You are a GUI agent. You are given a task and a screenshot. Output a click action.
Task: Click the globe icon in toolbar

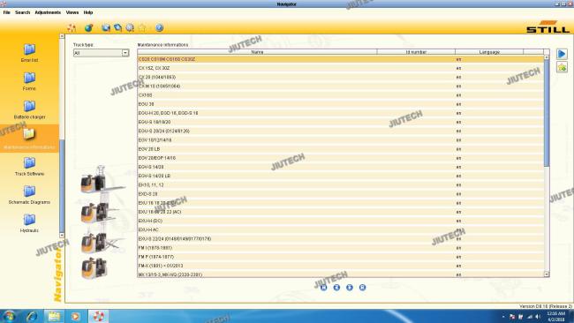pyautogui.click(x=88, y=28)
